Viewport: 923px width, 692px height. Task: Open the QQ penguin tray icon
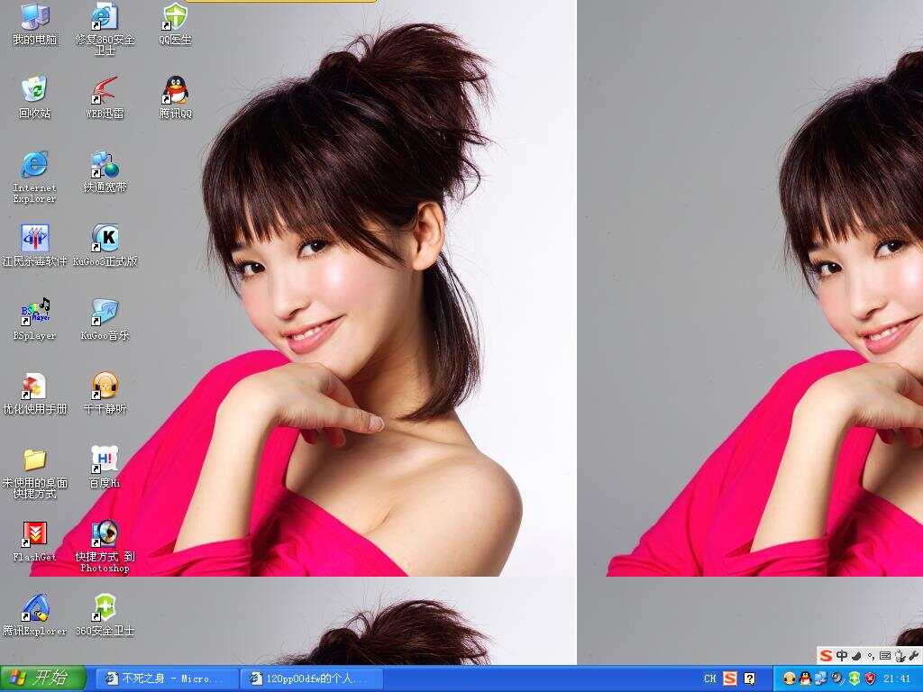[805, 678]
